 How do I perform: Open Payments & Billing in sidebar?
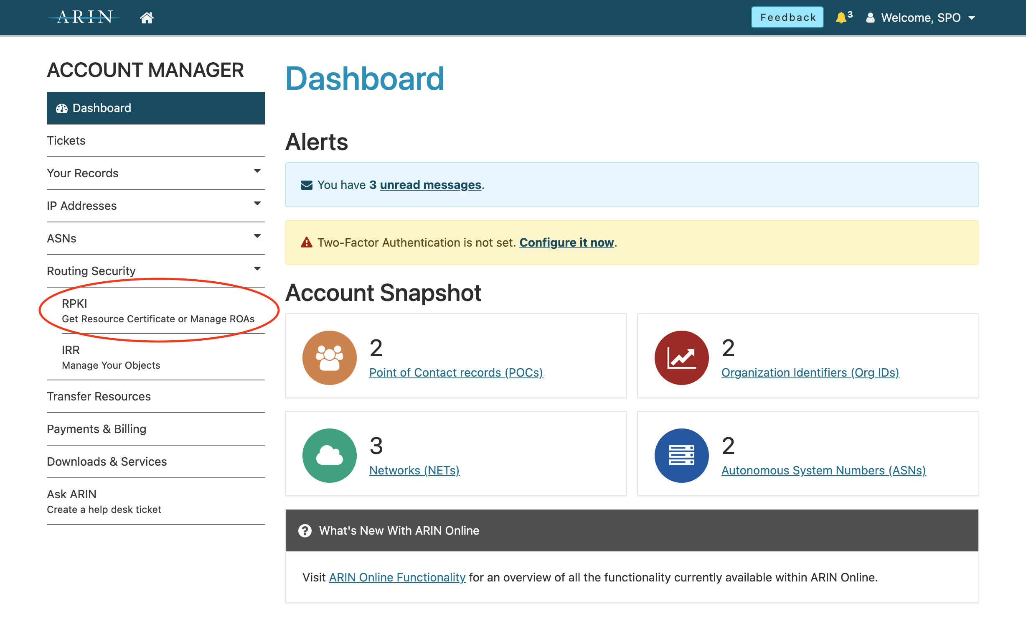(156, 429)
